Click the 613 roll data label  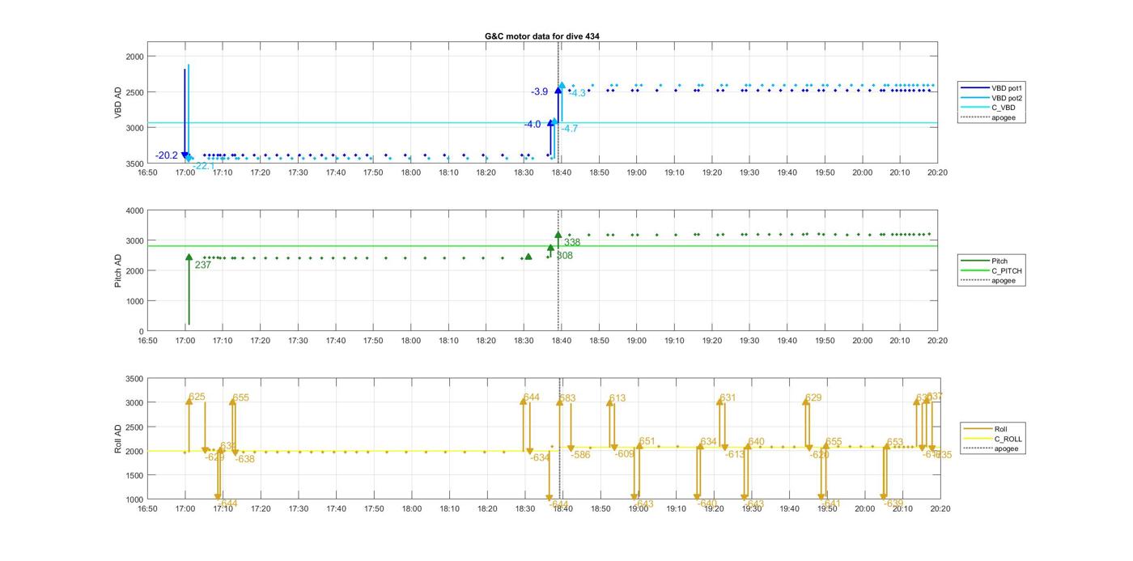pyautogui.click(x=617, y=398)
